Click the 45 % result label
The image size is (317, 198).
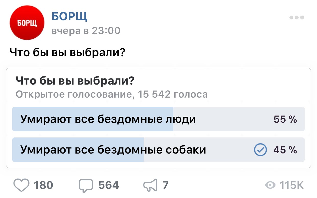click(x=285, y=150)
